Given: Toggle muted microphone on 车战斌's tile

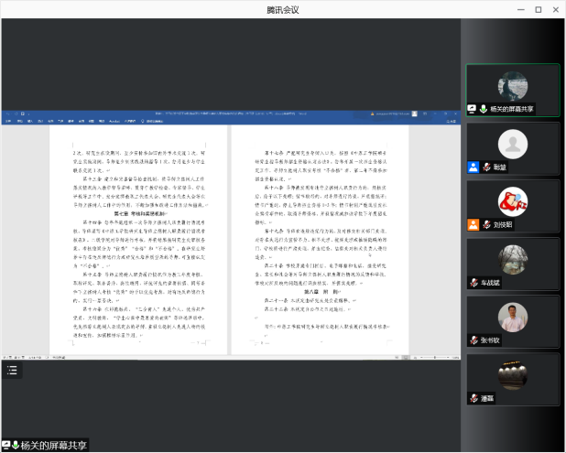Looking at the screenshot, I should (473, 283).
